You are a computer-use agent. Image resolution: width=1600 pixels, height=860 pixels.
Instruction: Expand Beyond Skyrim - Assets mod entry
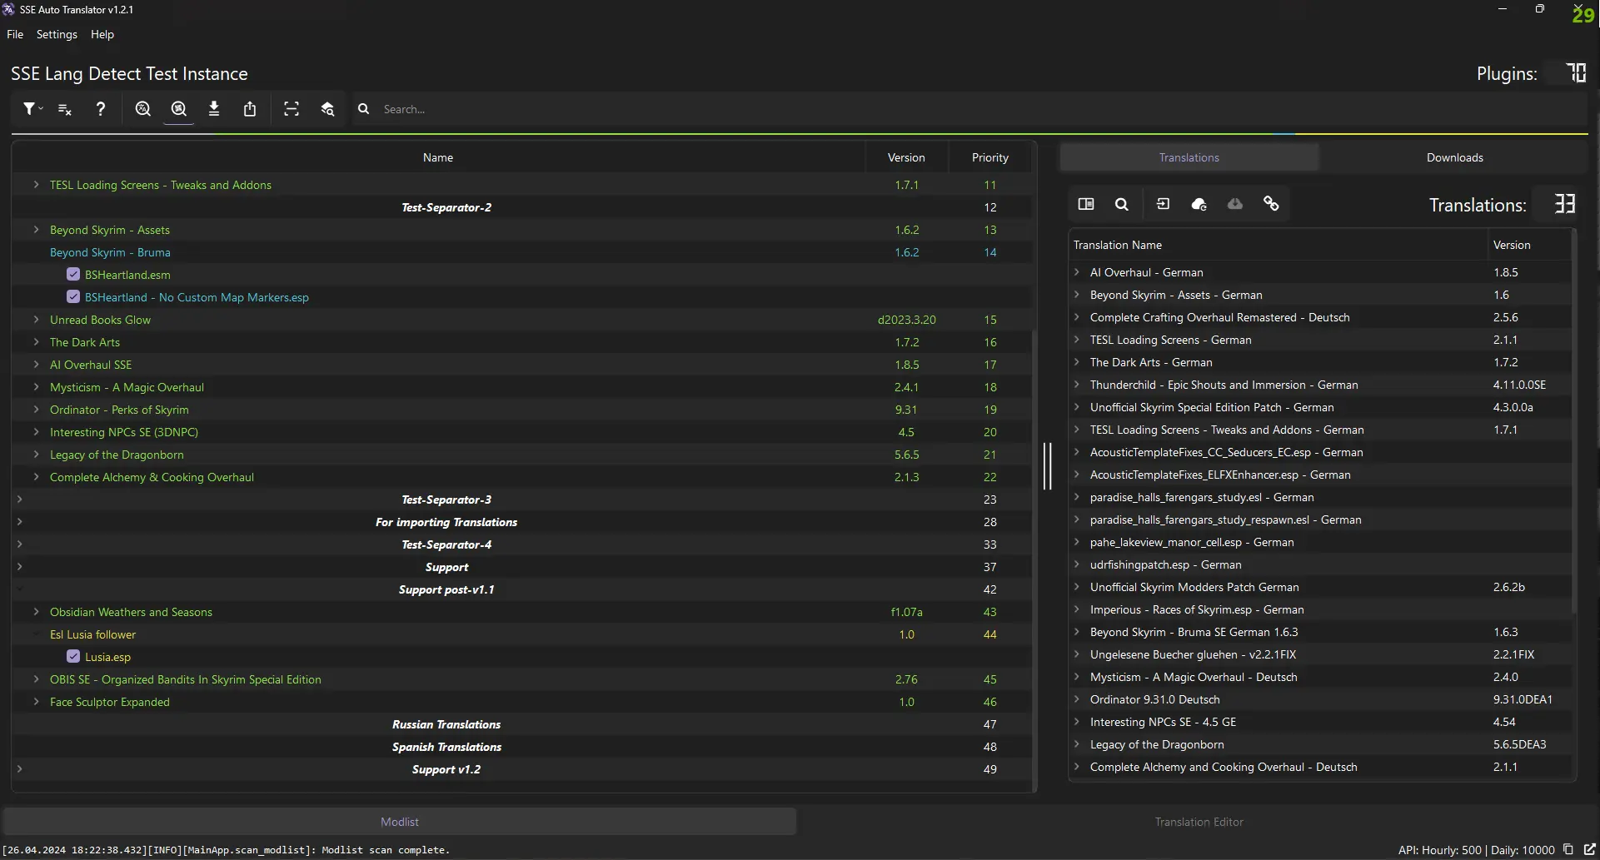(x=36, y=230)
